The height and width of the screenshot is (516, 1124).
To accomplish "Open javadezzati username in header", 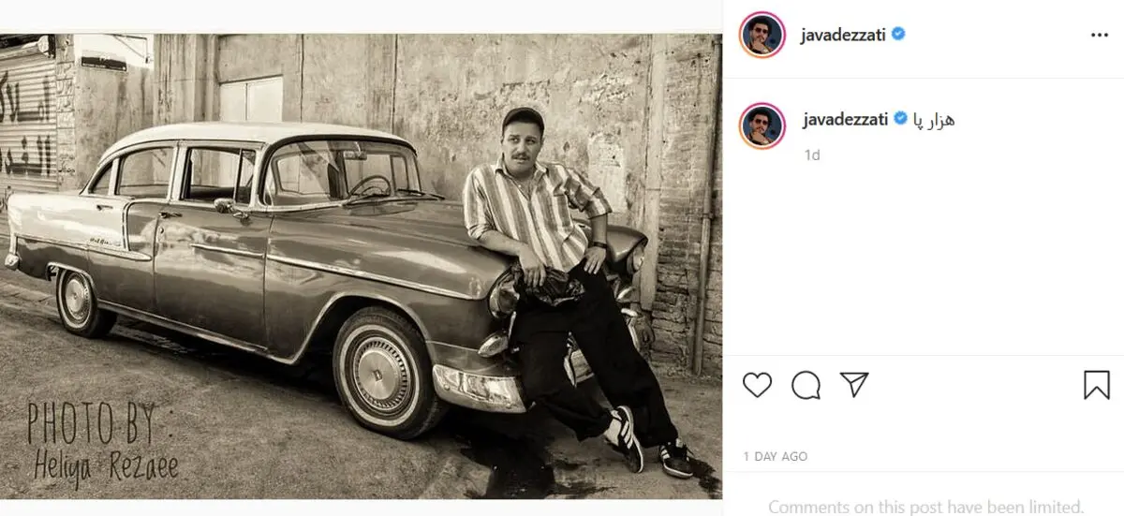I will [x=845, y=35].
